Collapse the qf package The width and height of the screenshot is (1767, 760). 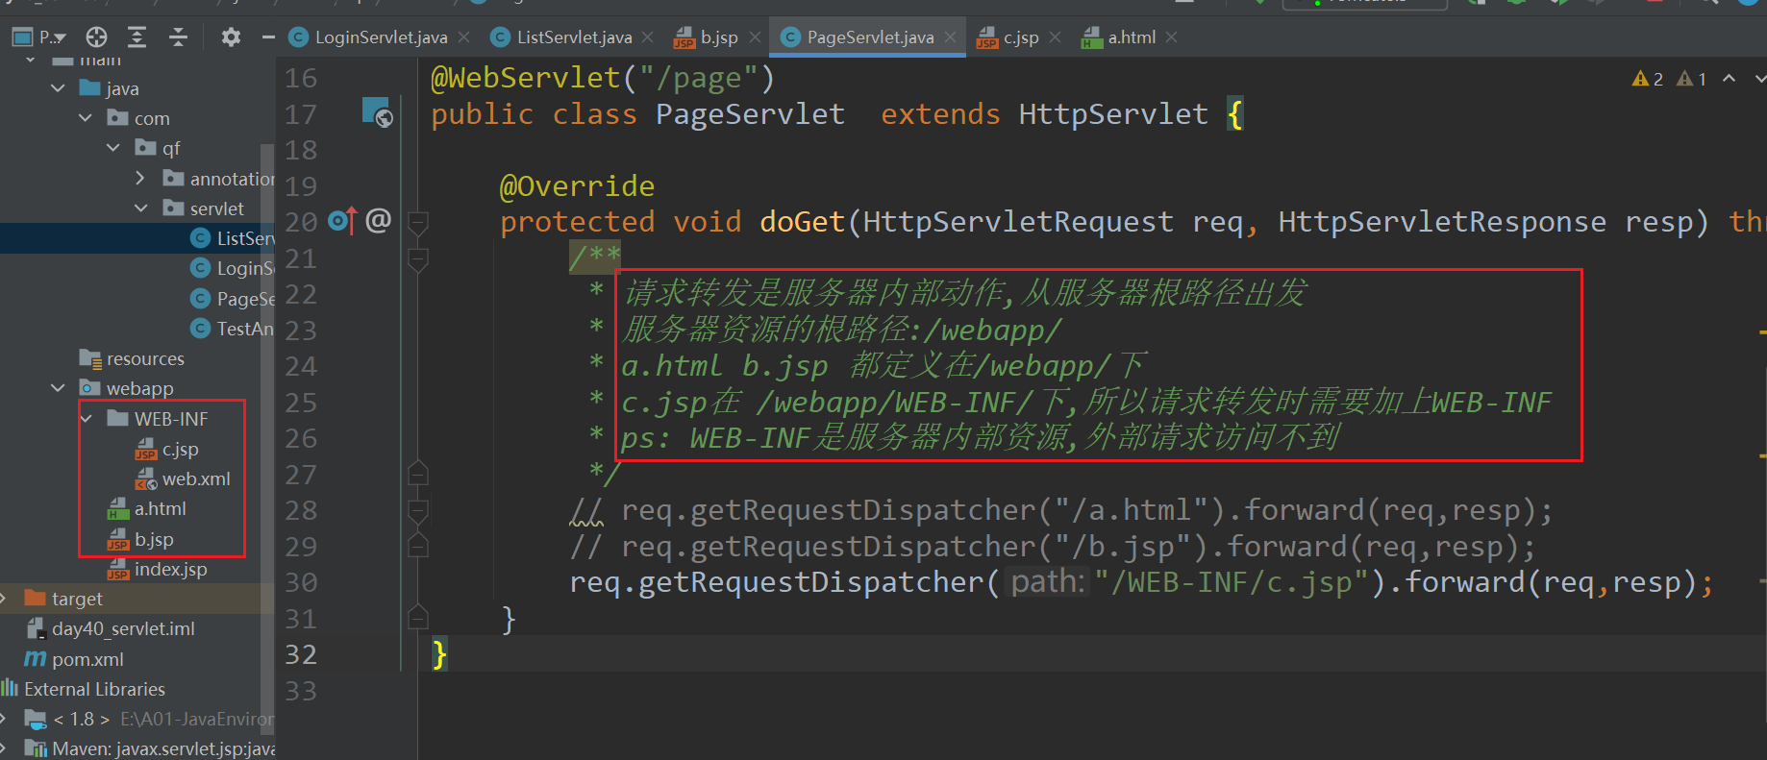click(x=113, y=148)
